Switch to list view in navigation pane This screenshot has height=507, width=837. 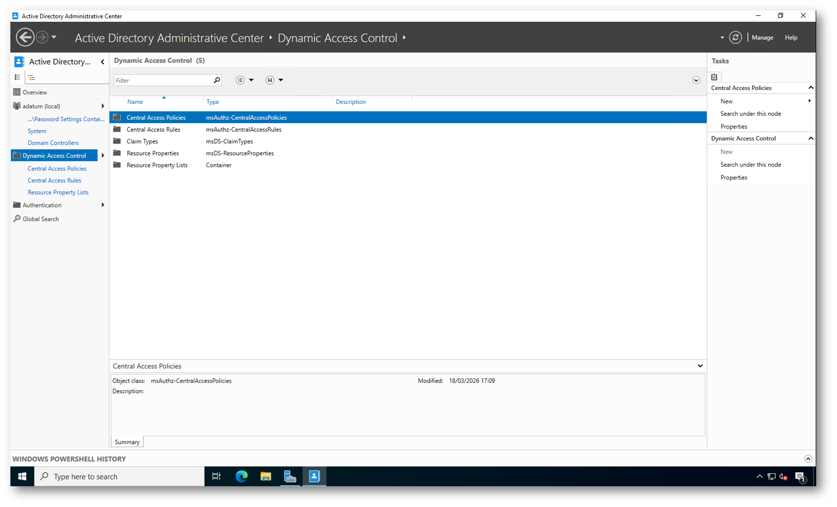(17, 78)
